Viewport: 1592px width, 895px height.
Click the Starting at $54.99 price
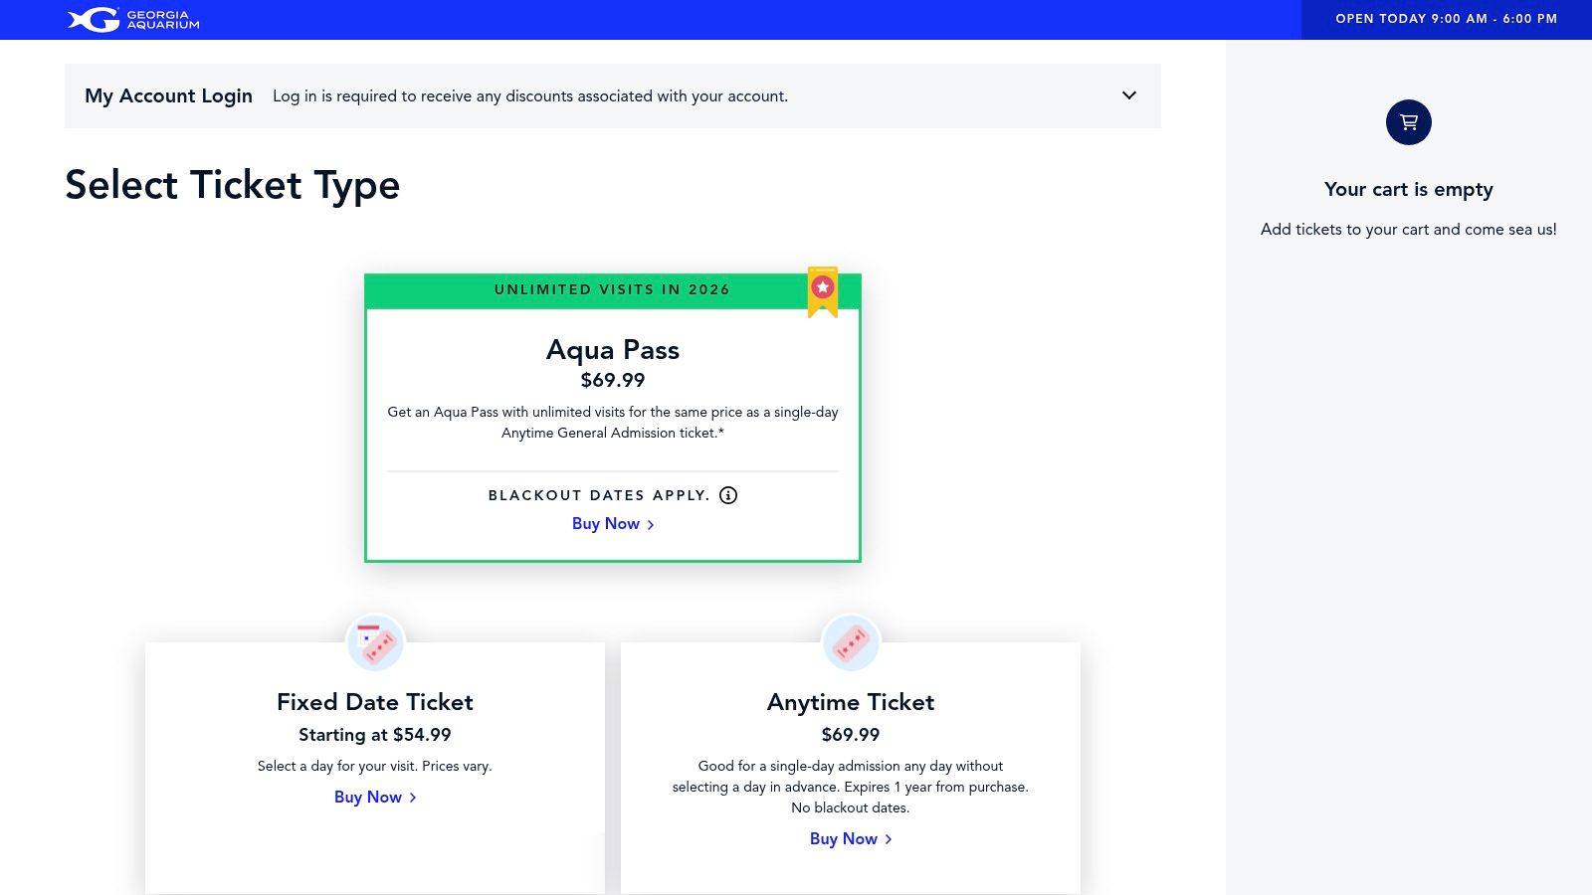[374, 735]
